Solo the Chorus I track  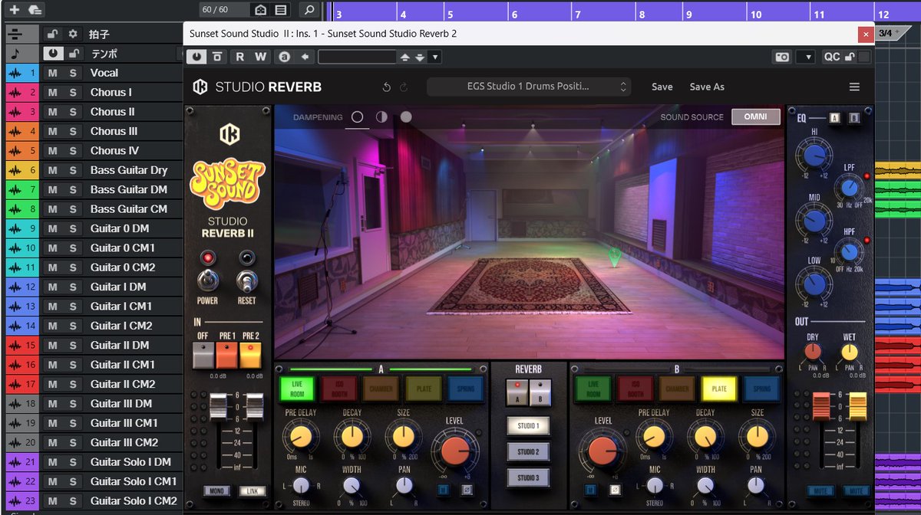coord(73,92)
